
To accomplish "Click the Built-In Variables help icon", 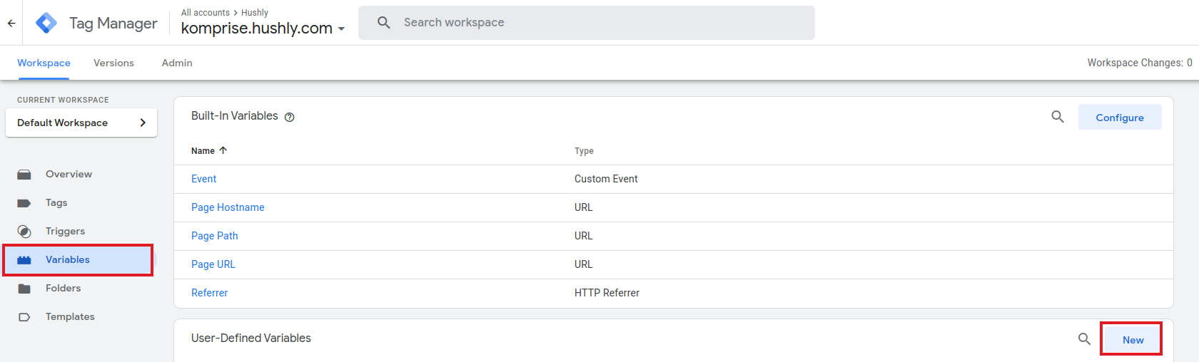I will tap(290, 118).
